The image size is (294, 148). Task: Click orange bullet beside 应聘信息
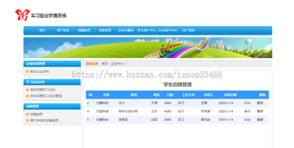27,114
